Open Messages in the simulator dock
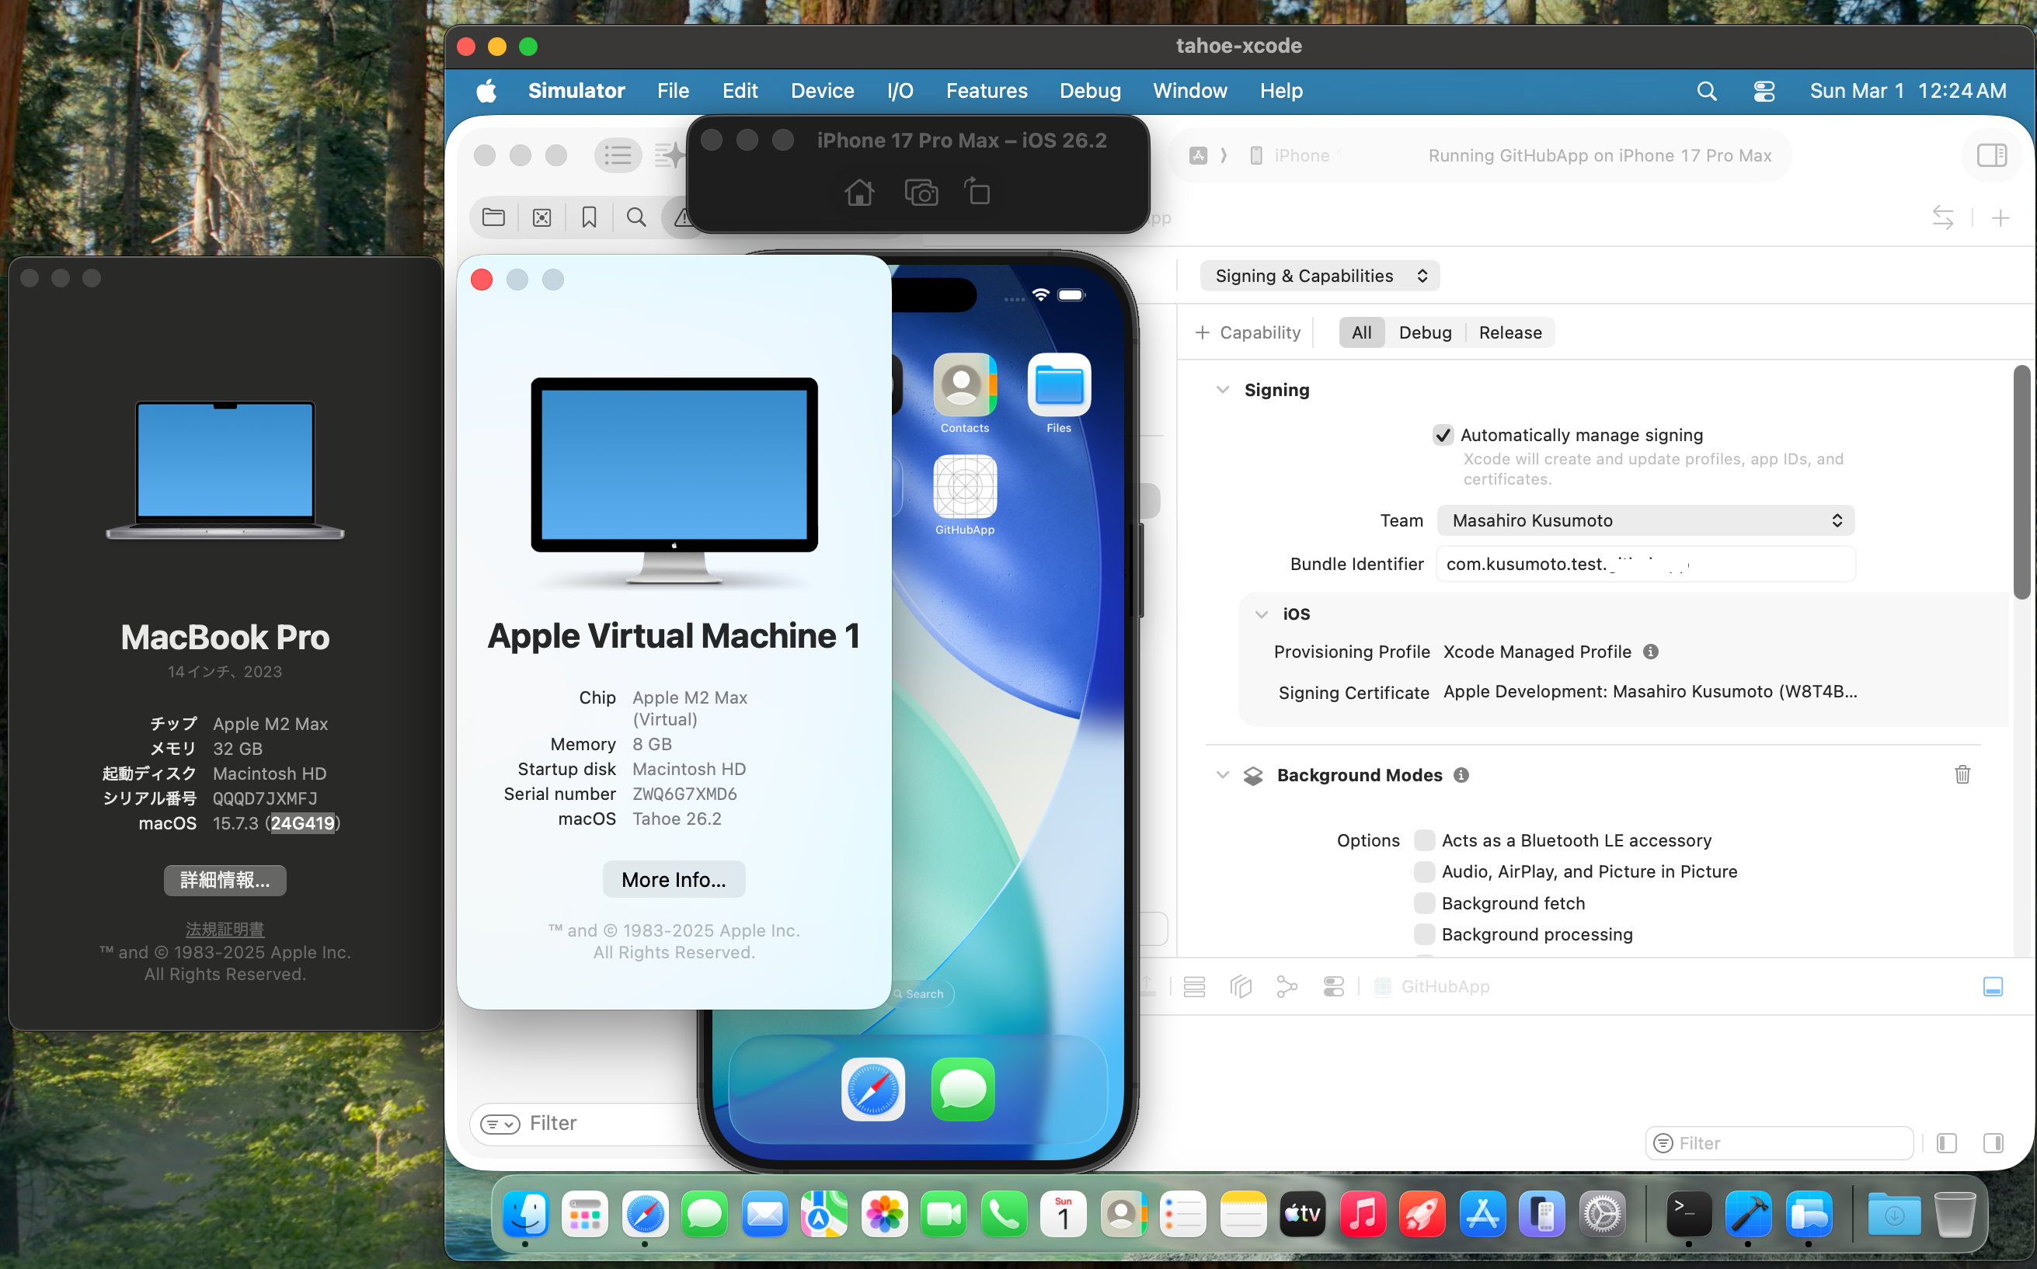Viewport: 2037px width, 1269px height. (963, 1090)
